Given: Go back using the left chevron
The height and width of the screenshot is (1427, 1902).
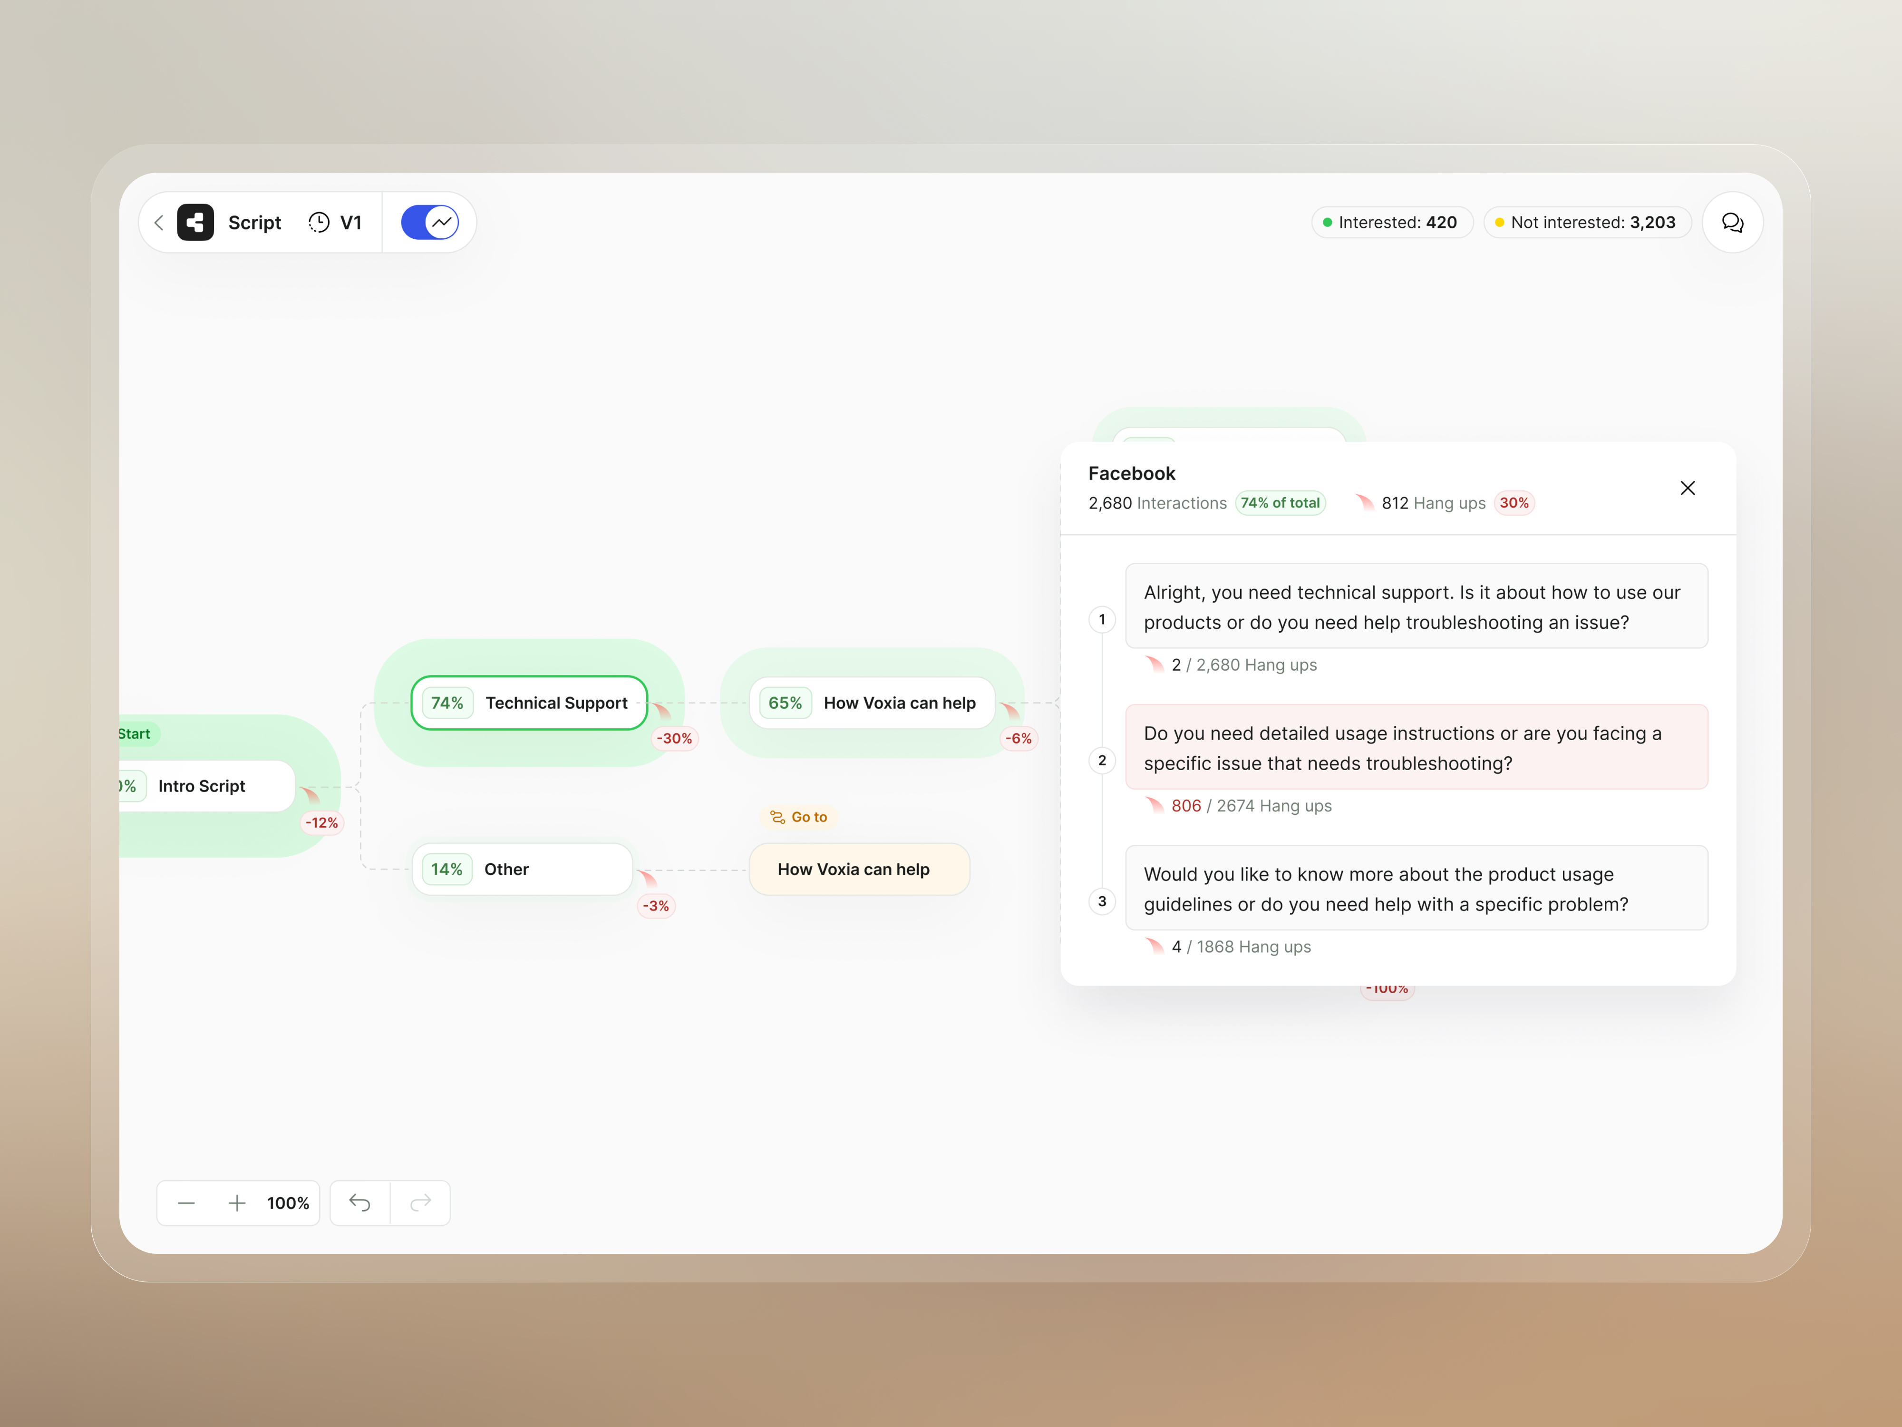Looking at the screenshot, I should (159, 223).
